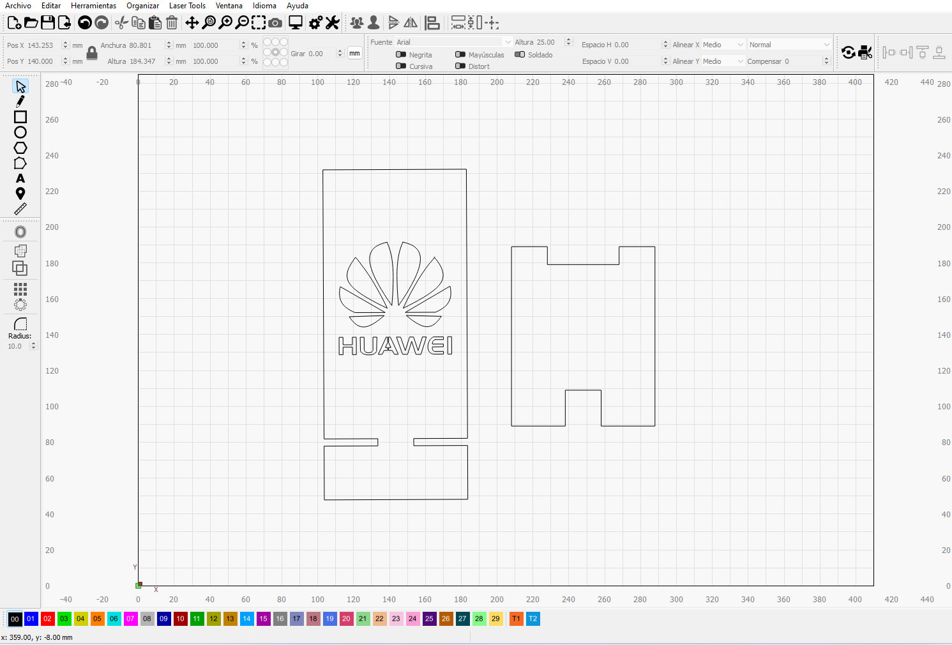Adjust the Girar rotation spinner
The height and width of the screenshot is (645, 952).
click(340, 54)
